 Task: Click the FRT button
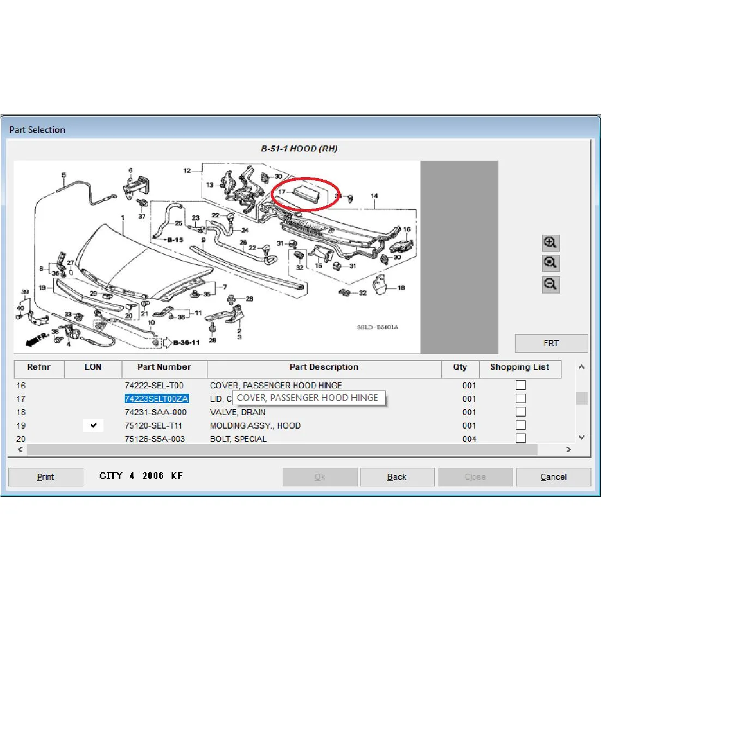pyautogui.click(x=551, y=343)
